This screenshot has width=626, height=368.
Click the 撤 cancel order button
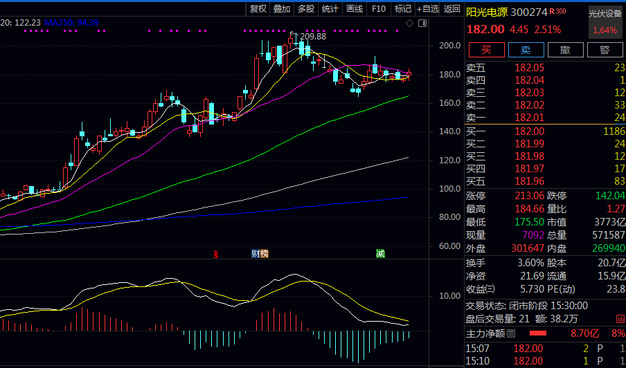(565, 50)
